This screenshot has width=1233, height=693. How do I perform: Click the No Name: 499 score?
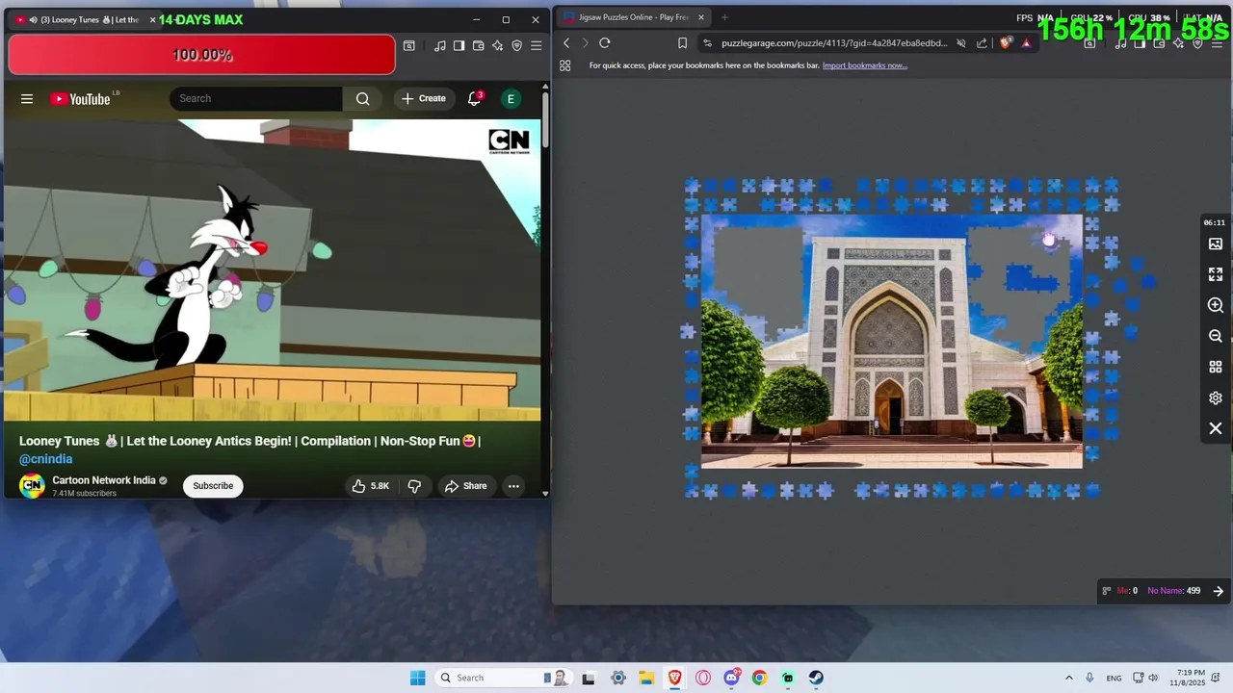(x=1173, y=591)
